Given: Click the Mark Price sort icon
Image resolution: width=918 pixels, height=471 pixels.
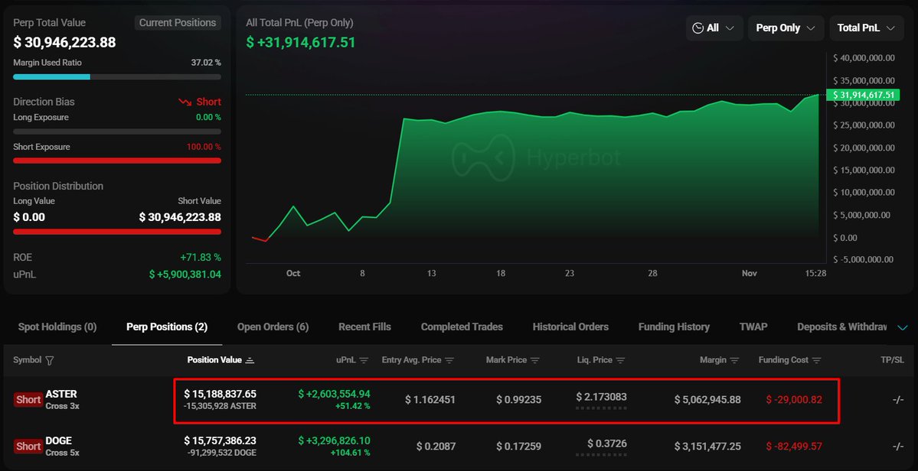Looking at the screenshot, I should [535, 360].
